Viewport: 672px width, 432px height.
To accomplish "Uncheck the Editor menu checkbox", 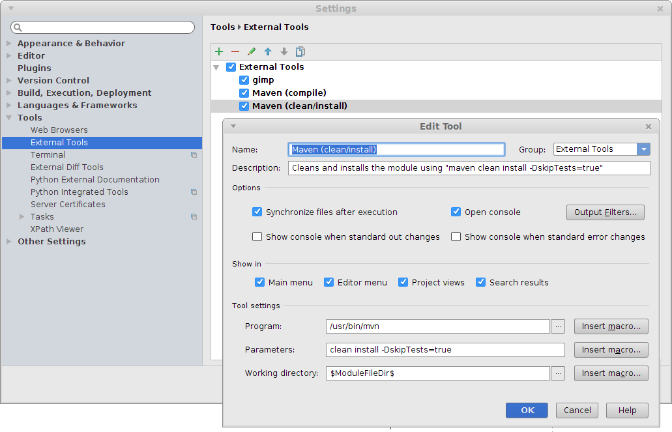I will tap(329, 283).
